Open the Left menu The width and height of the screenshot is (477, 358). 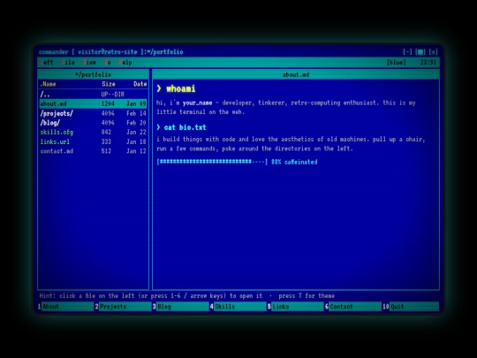click(47, 63)
